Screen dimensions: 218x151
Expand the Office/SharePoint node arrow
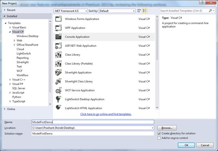14,45
